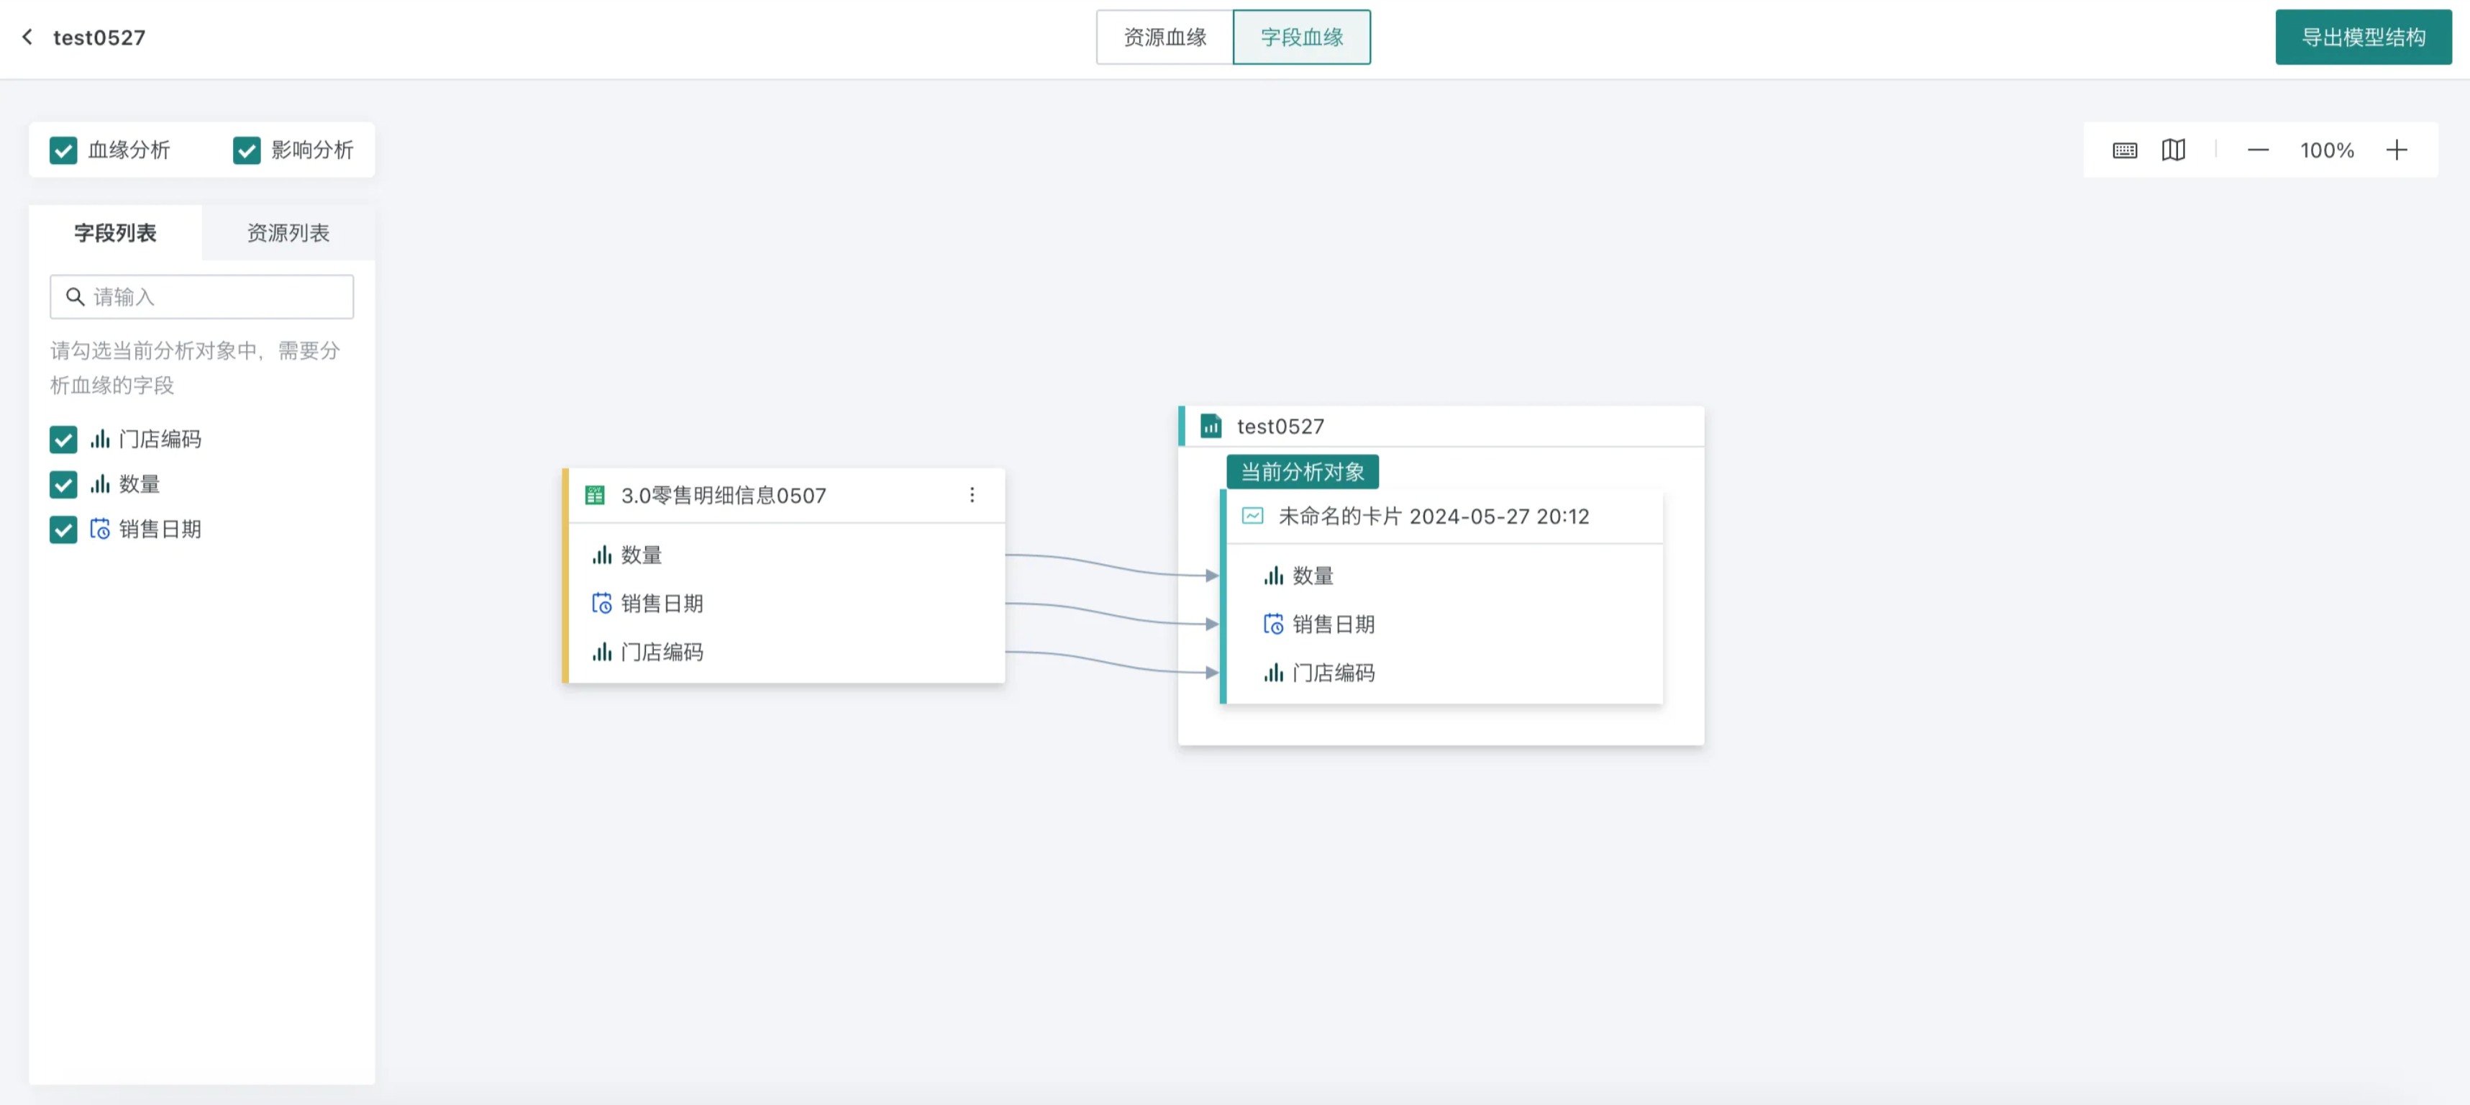This screenshot has width=2470, height=1105.
Task: Switch to the 资源列表 tab
Action: pyautogui.click(x=288, y=232)
